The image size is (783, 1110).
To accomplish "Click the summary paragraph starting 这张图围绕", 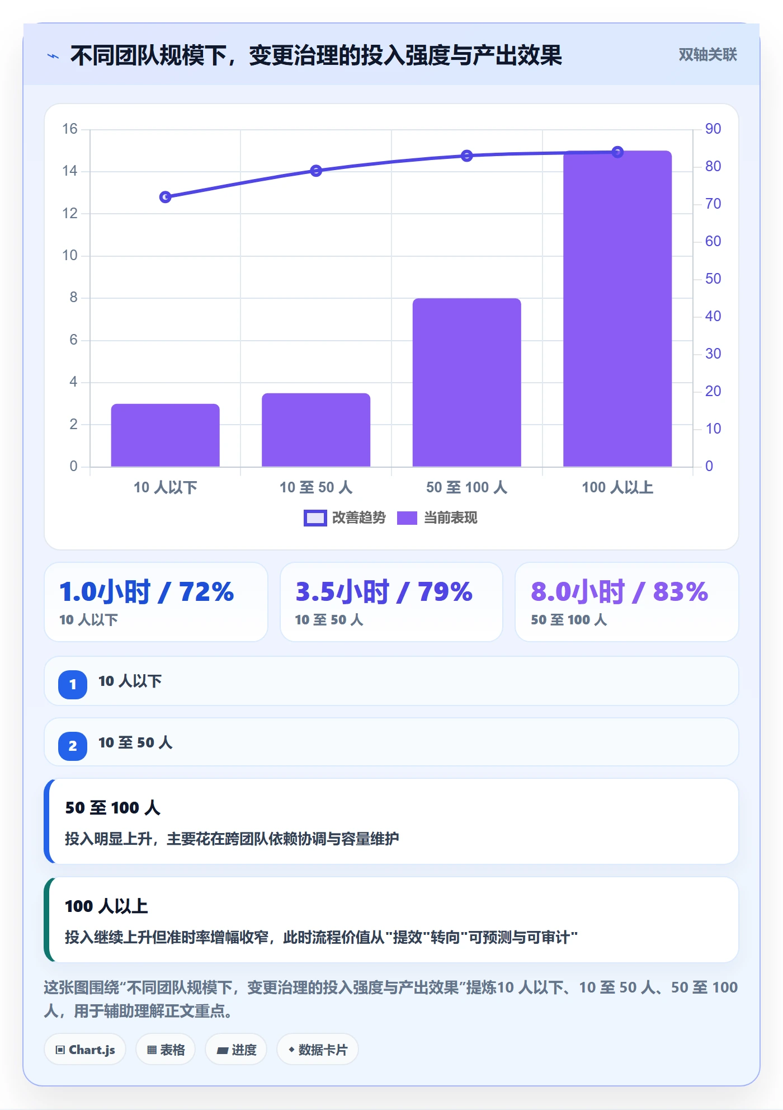I will tap(391, 999).
